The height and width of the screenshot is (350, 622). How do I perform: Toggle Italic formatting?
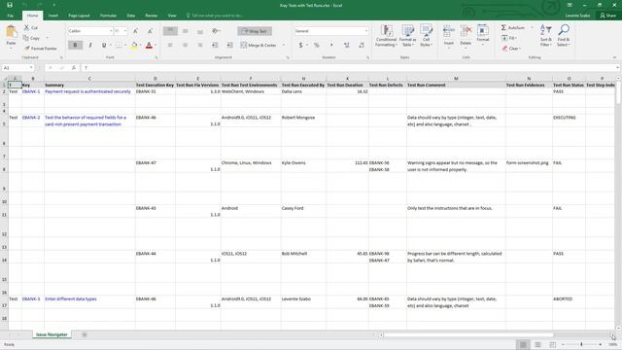[x=90, y=46]
